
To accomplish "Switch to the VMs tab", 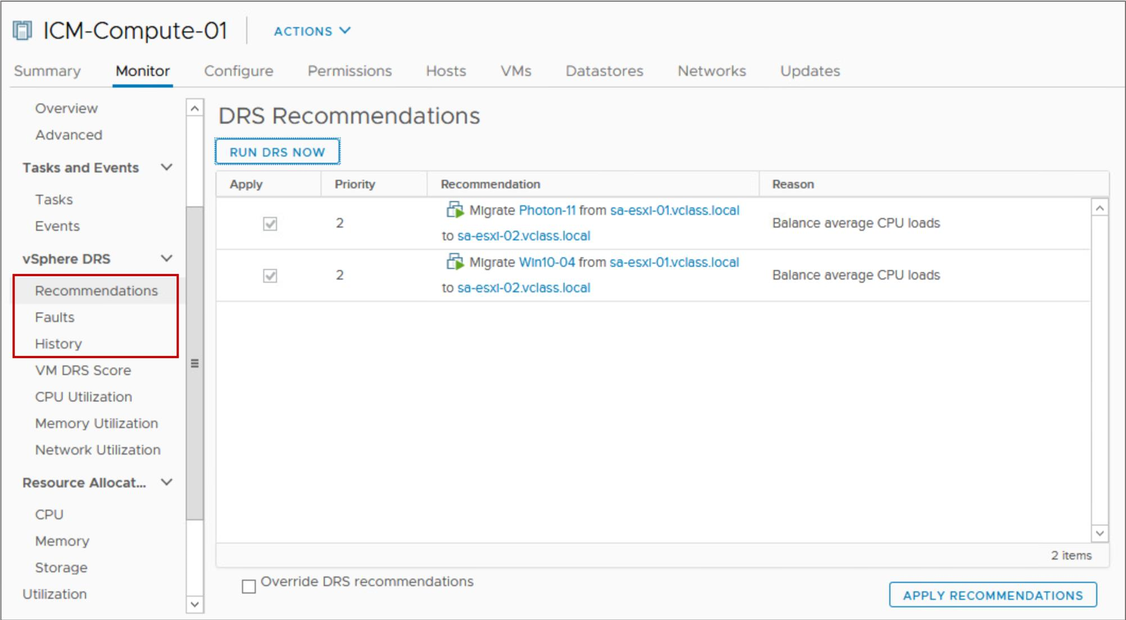I will pos(516,71).
